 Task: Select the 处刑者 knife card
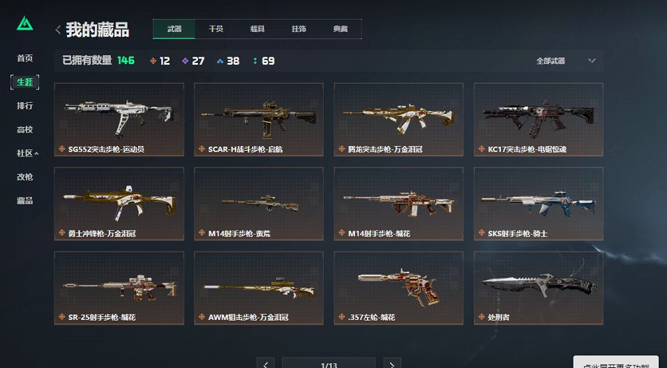539,288
